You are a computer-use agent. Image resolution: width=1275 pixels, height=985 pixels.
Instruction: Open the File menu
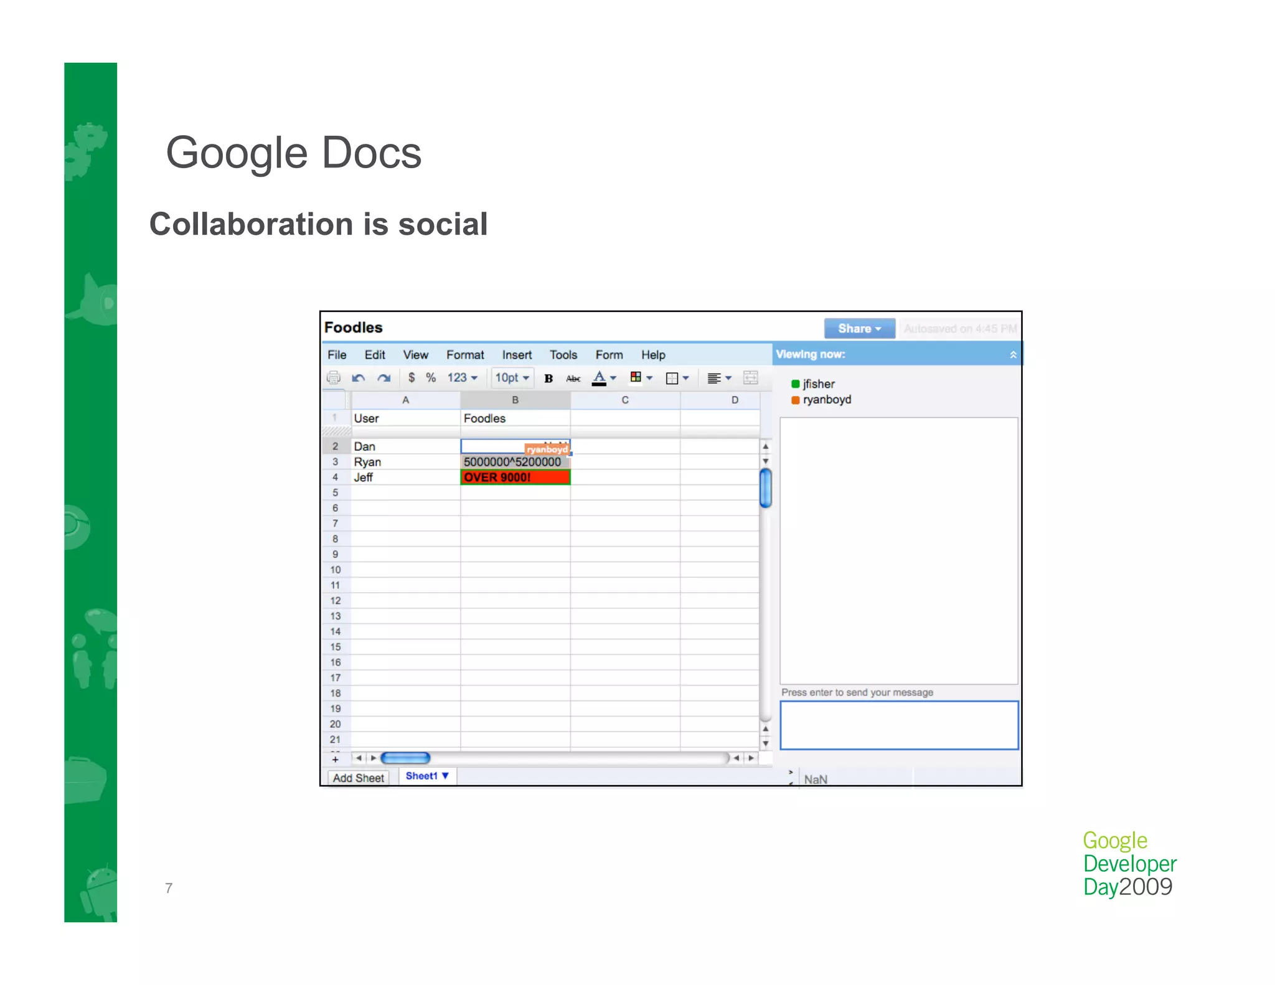pyautogui.click(x=337, y=354)
